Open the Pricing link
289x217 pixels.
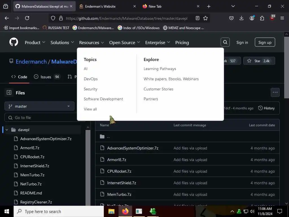click(182, 42)
